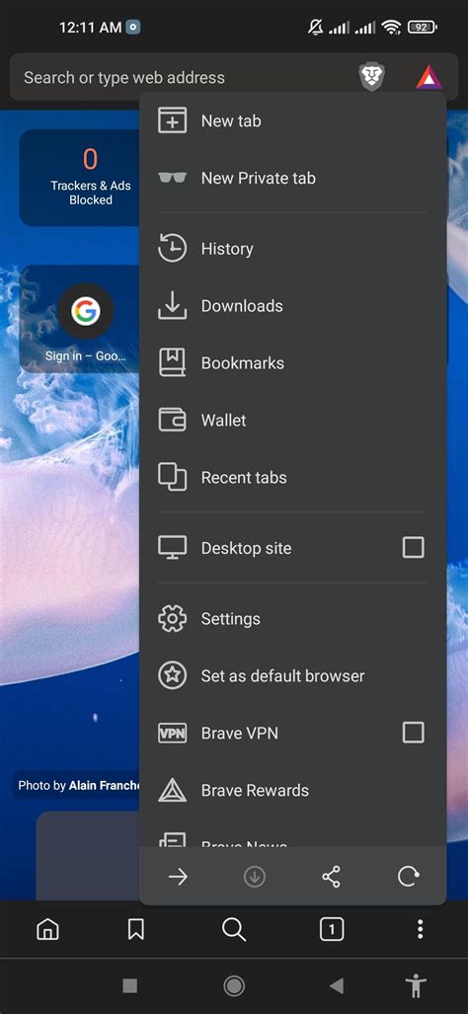Enable the Desktop site checkbox
The height and width of the screenshot is (1014, 468).
pos(413,548)
